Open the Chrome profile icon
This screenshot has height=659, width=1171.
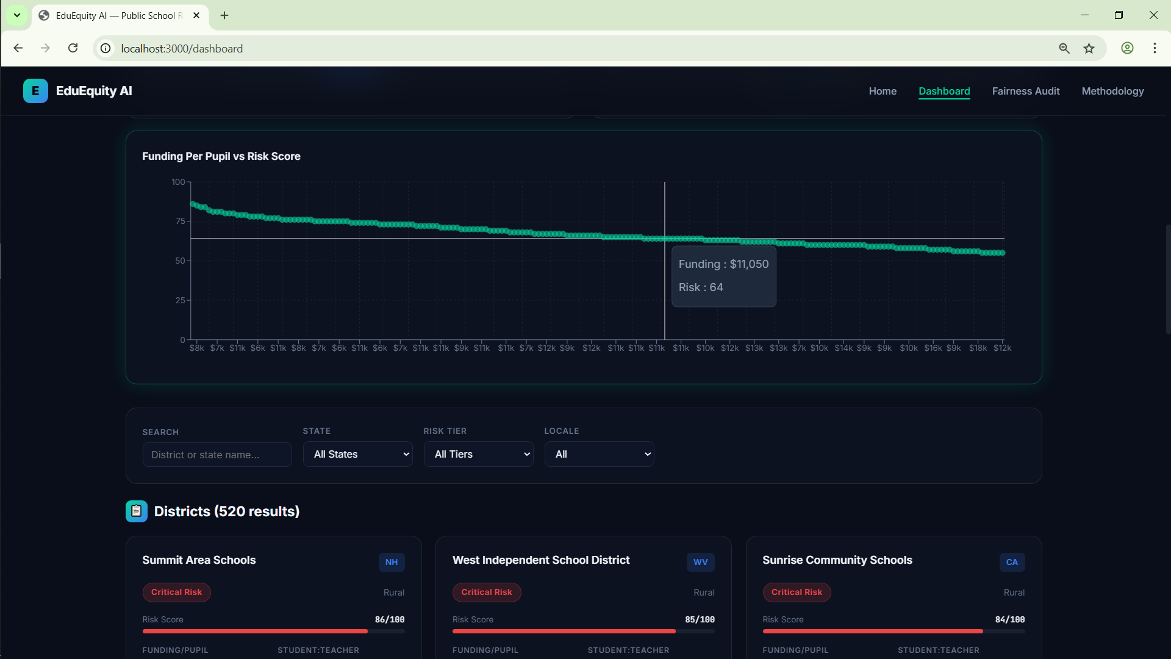(x=1127, y=48)
